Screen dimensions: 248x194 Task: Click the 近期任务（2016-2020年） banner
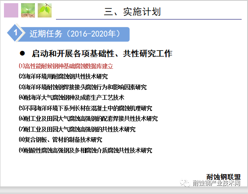pos(75,34)
